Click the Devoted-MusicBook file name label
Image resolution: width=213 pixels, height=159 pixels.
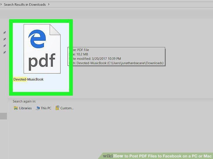point(28,79)
